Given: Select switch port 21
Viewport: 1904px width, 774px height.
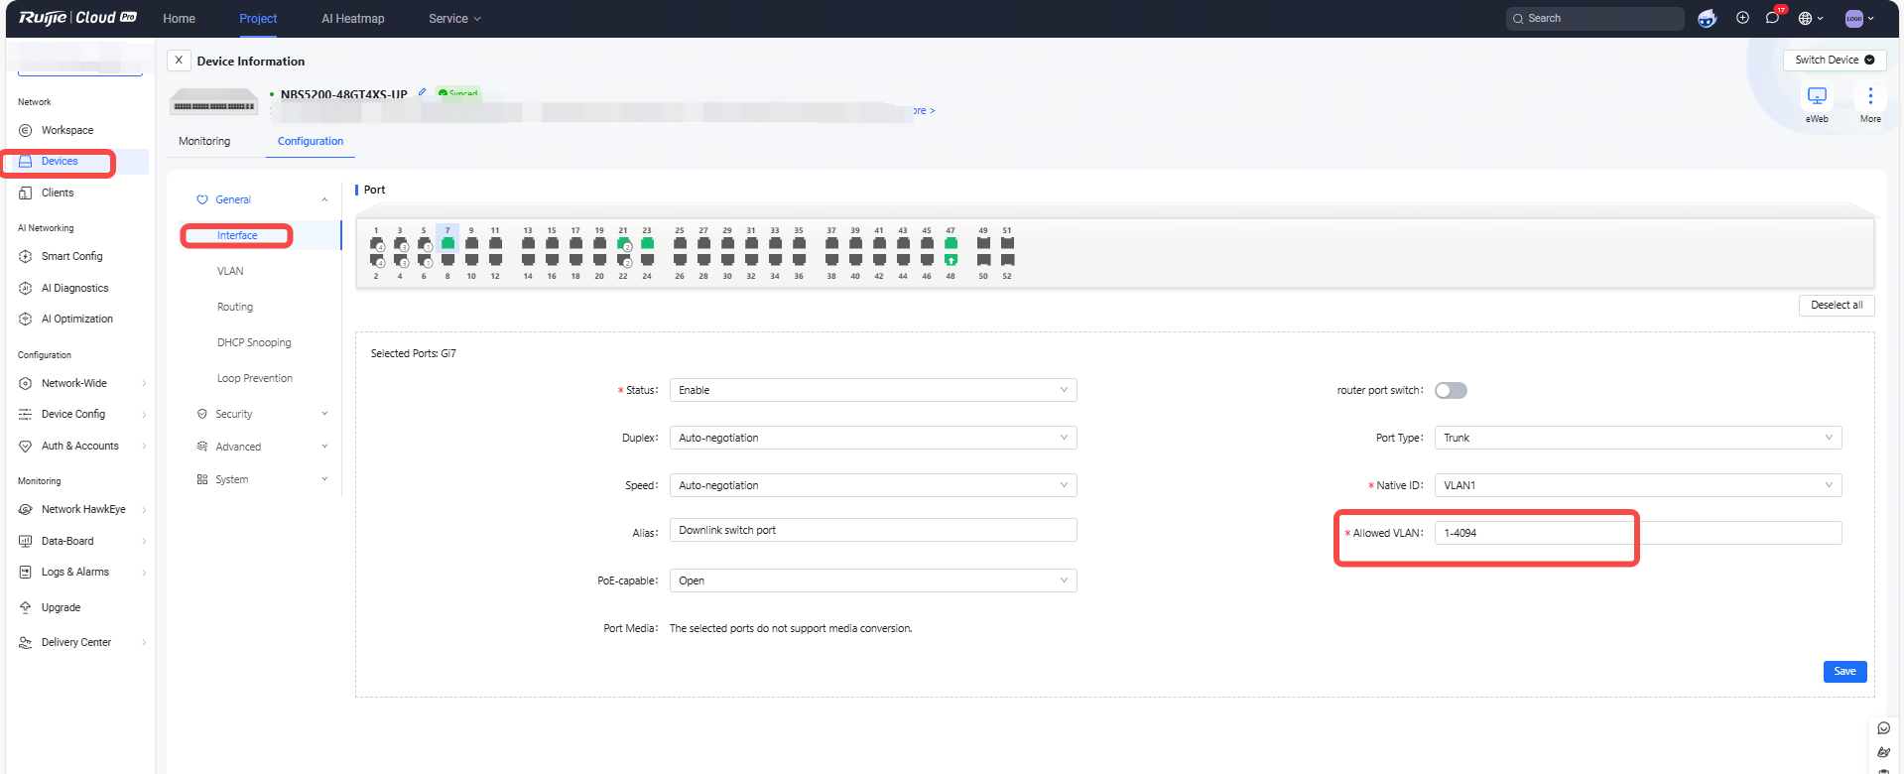Looking at the screenshot, I should click(623, 242).
